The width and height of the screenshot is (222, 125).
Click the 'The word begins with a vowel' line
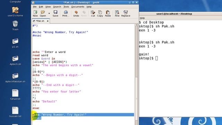63,65
